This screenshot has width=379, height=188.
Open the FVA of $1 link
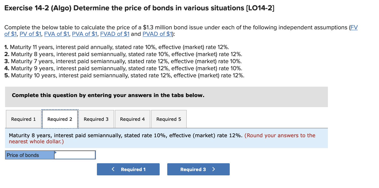(x=57, y=34)
